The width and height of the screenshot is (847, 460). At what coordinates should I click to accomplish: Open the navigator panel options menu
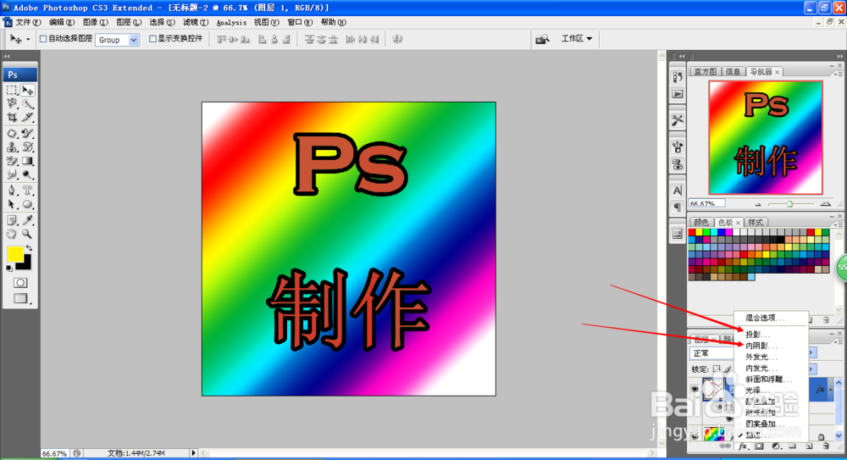(839, 74)
